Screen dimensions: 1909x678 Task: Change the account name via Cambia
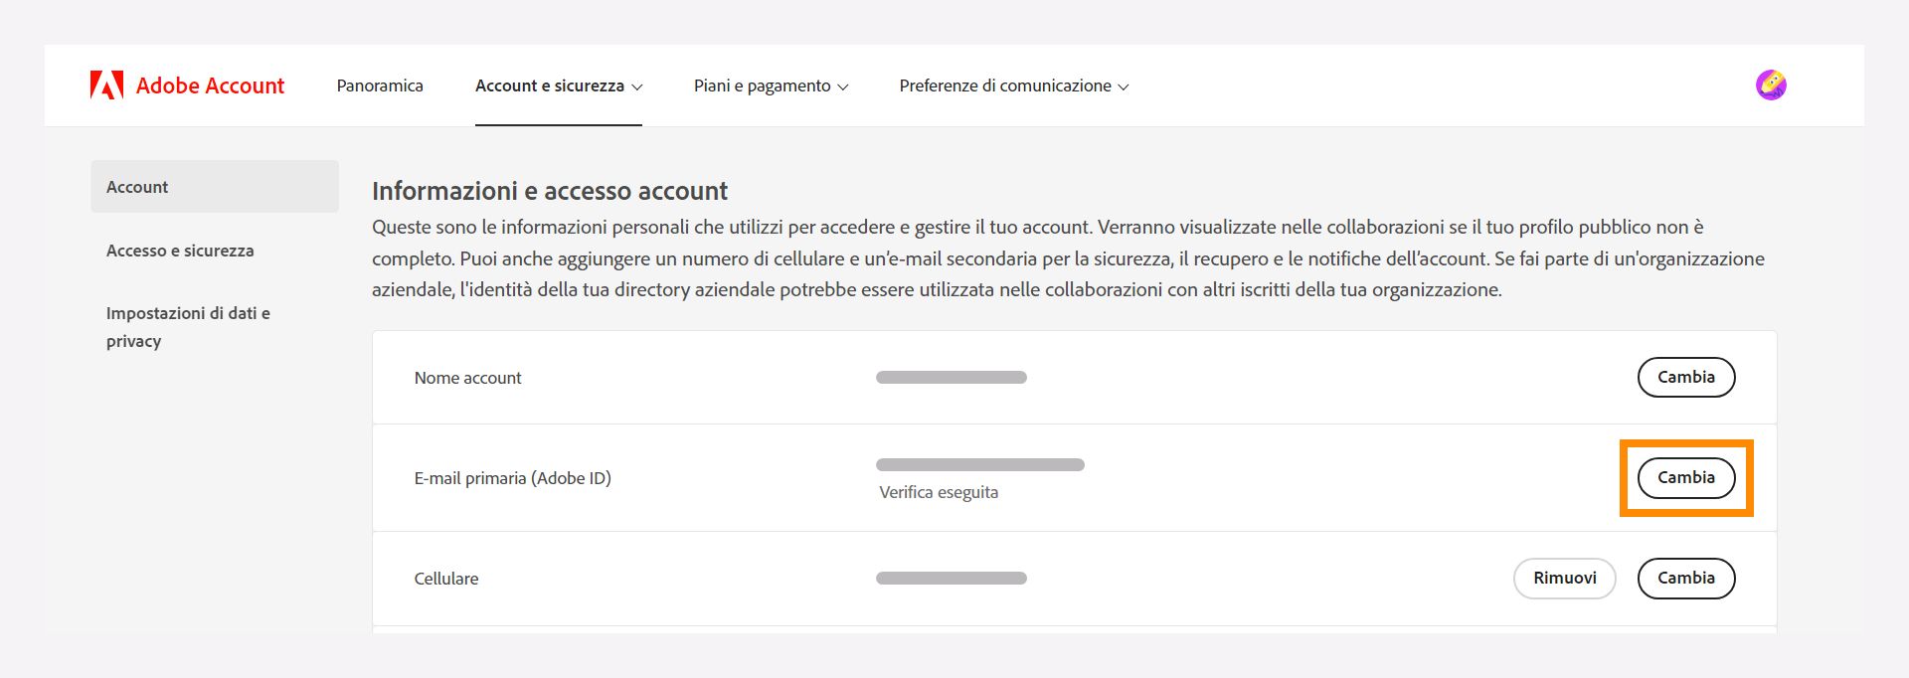(1686, 377)
